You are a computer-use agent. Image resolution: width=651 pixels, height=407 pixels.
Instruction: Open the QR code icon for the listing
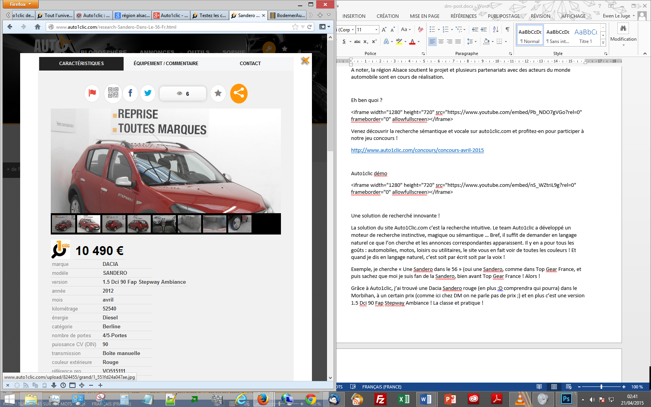[x=113, y=93]
